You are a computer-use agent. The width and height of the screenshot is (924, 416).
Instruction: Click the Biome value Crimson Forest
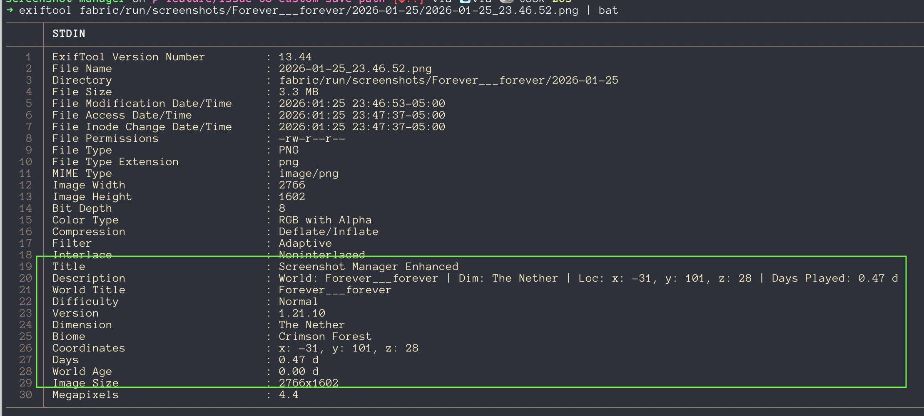(x=325, y=337)
